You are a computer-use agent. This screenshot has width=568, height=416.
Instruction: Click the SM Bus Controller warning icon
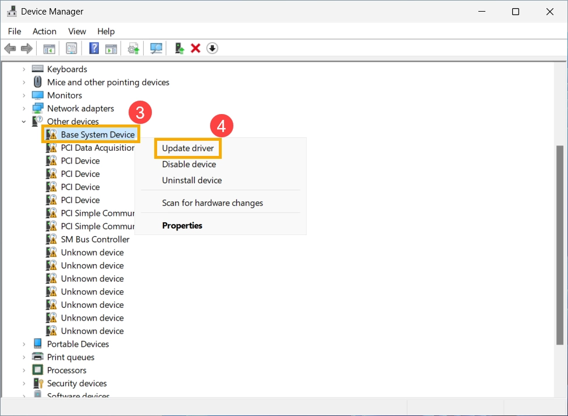tap(51, 239)
